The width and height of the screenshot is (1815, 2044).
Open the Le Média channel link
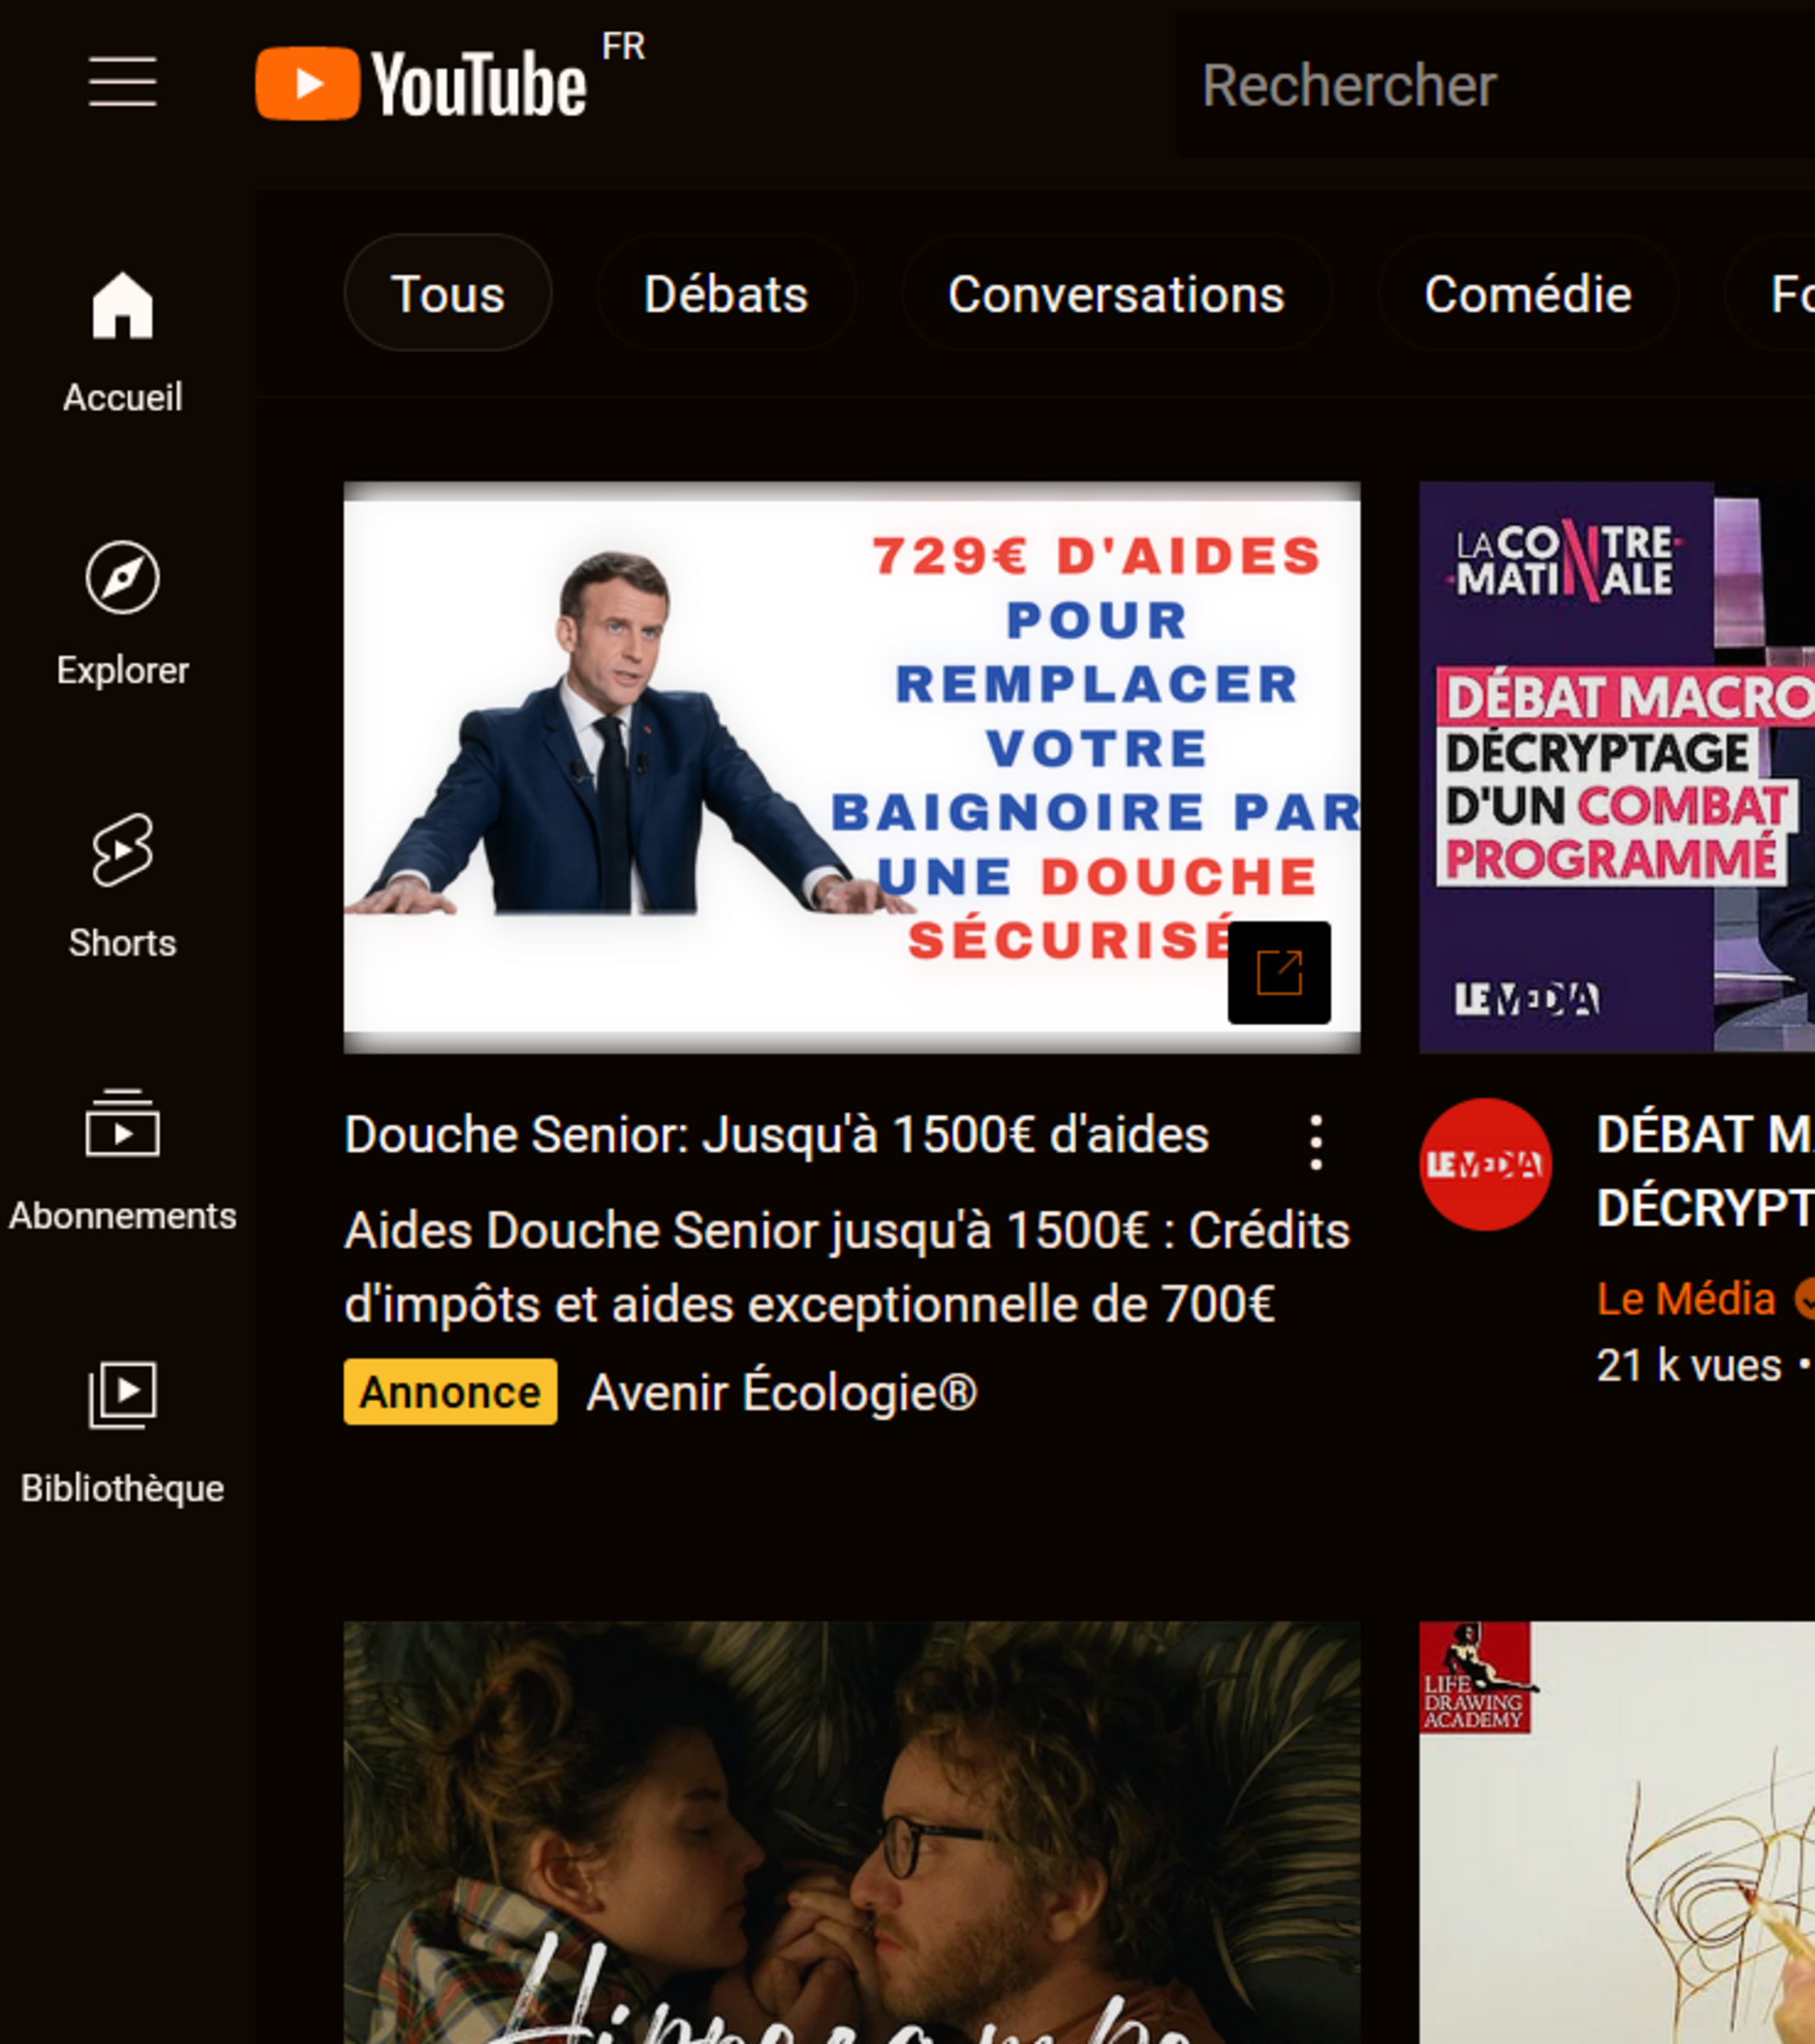(x=1686, y=1299)
